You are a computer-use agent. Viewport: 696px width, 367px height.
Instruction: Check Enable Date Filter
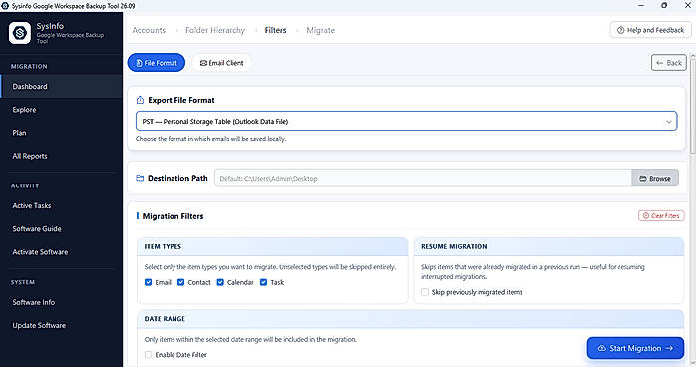point(149,355)
